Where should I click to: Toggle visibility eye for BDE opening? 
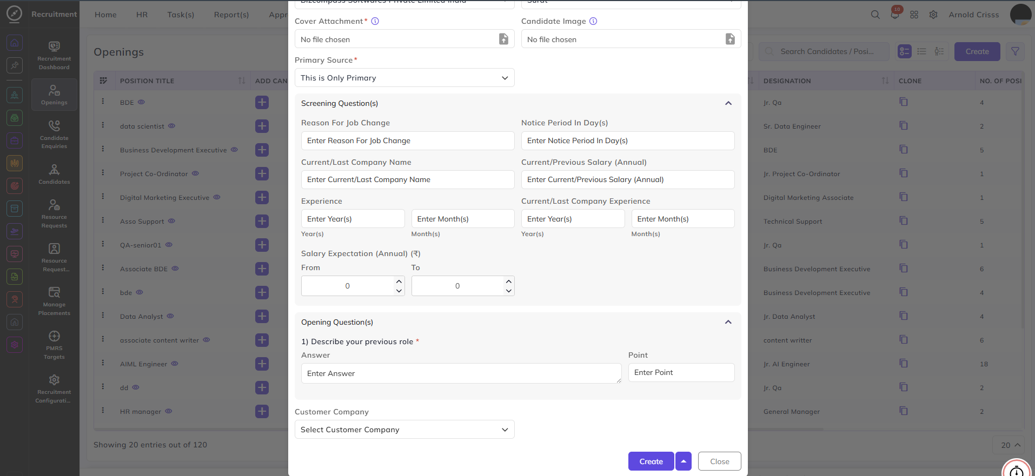[141, 102]
